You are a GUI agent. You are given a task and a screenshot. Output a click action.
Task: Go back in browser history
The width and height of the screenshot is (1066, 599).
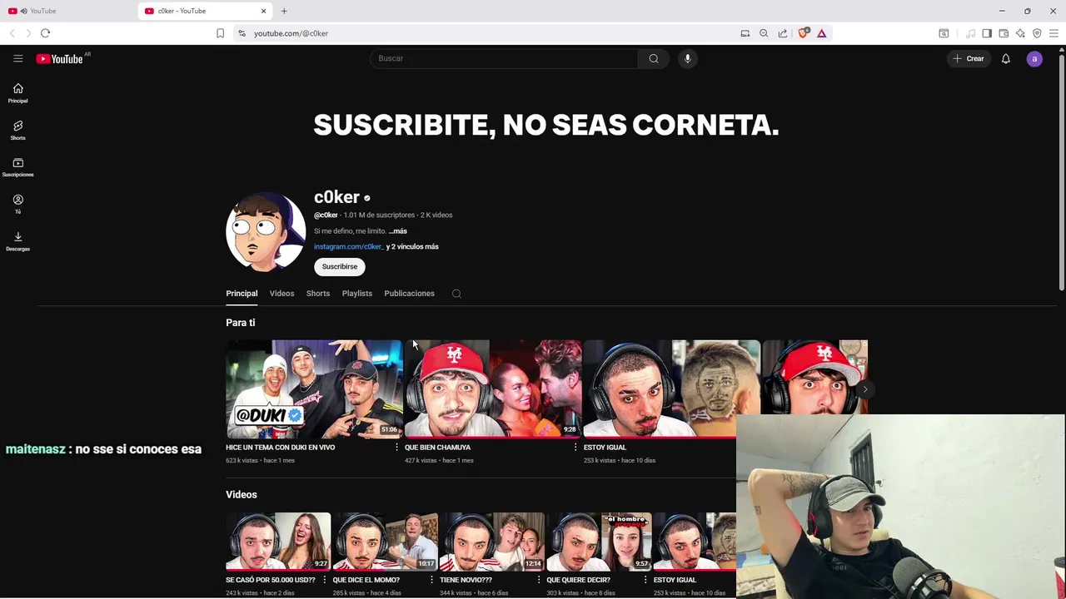click(x=12, y=33)
